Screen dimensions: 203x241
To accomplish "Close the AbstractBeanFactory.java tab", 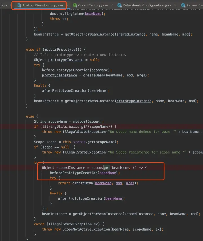I will click(67, 5).
